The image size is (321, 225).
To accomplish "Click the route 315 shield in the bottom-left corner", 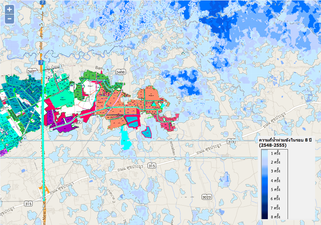I will coord(28,204).
